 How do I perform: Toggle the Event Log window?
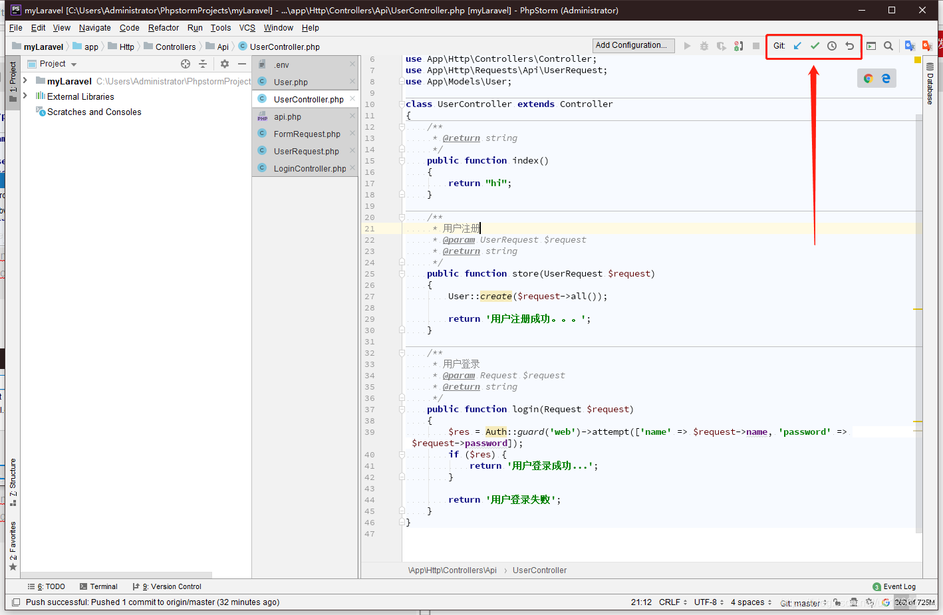pyautogui.click(x=894, y=586)
